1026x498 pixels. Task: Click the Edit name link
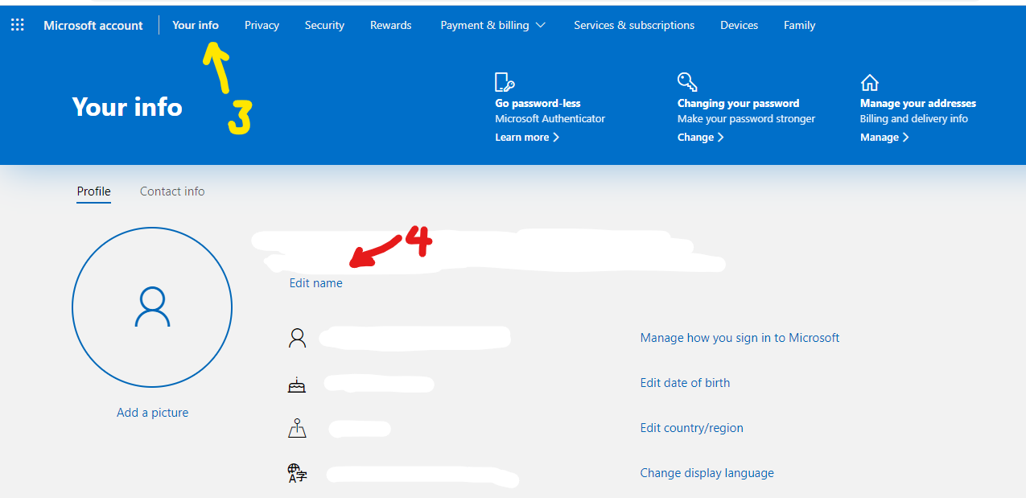[316, 283]
